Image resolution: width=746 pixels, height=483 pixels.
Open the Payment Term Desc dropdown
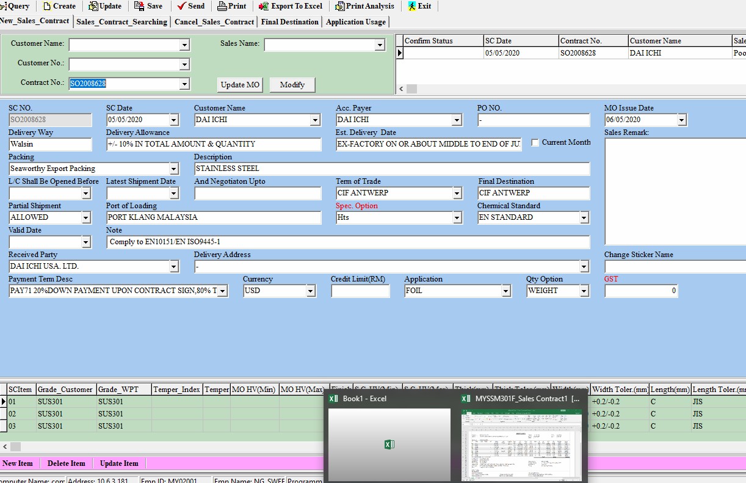coord(223,291)
